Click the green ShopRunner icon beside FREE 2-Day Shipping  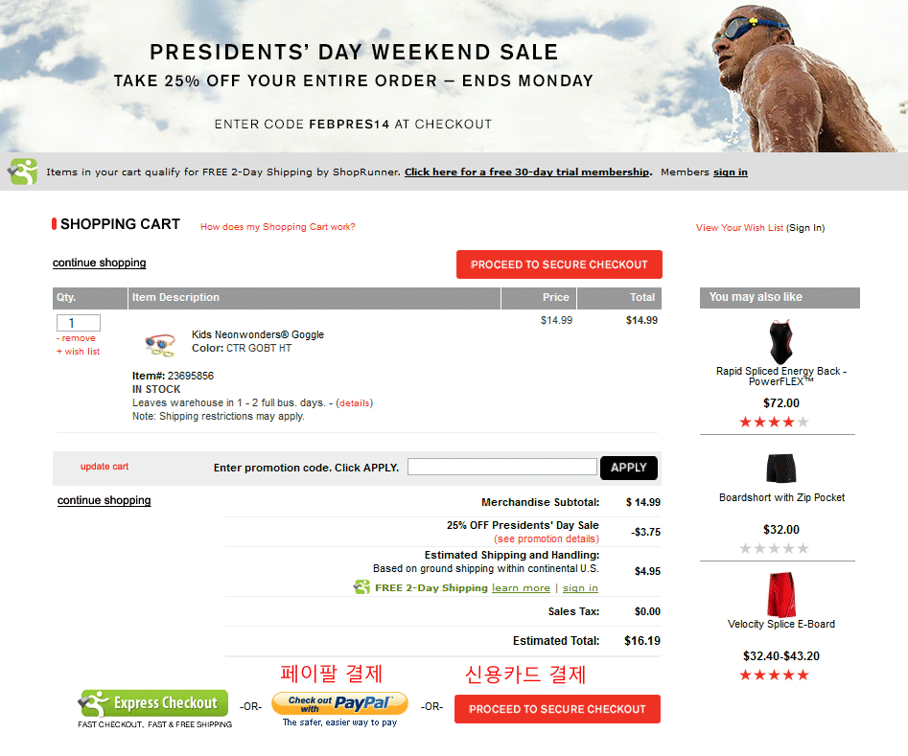pyautogui.click(x=361, y=587)
